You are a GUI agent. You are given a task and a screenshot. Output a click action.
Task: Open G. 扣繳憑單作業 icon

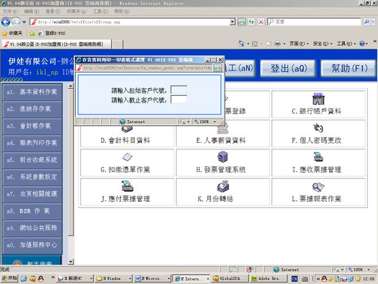coord(127,157)
